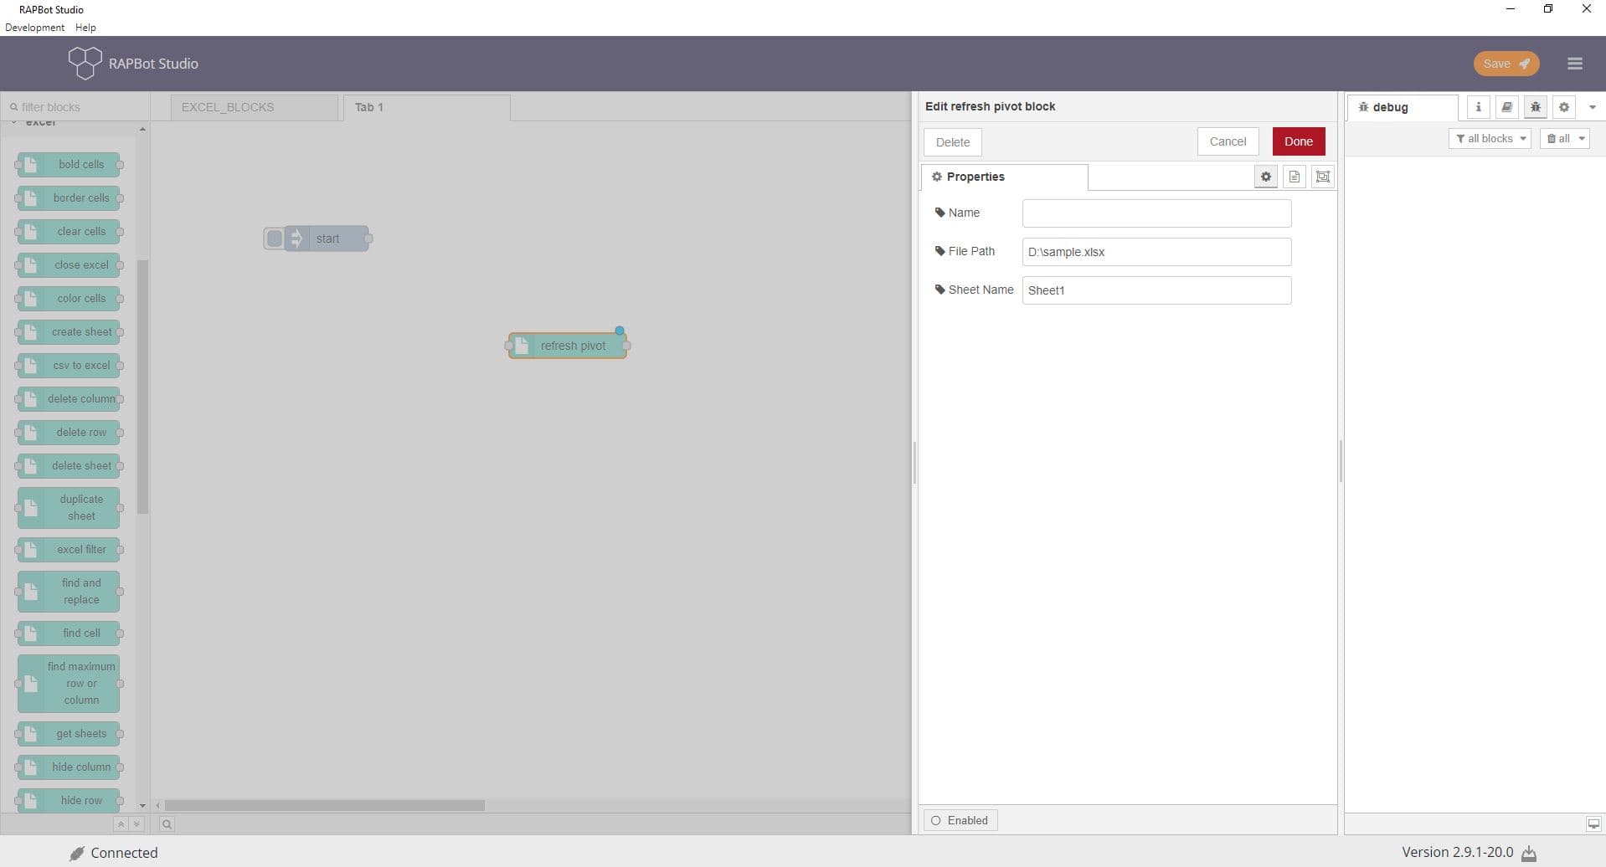Switch to the EXCEL_BLOCKS tab

point(255,107)
